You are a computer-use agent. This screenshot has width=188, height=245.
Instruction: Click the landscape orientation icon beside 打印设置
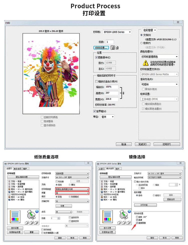117,48
